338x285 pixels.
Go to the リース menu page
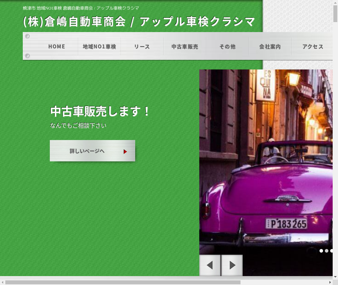(x=142, y=46)
